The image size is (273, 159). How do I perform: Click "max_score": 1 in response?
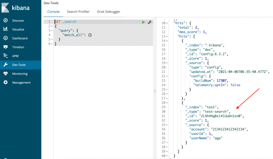pos(192,32)
